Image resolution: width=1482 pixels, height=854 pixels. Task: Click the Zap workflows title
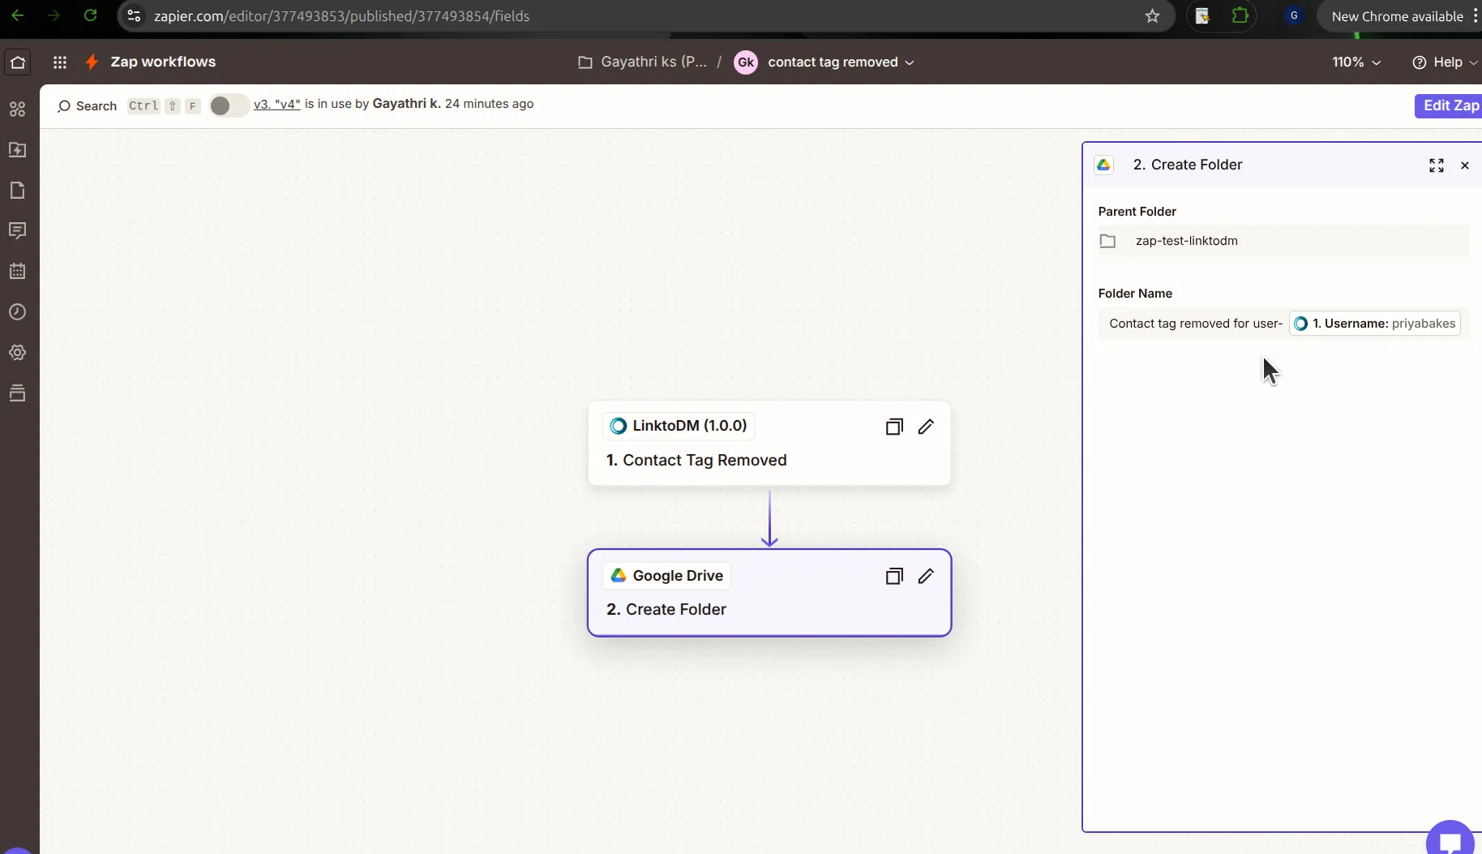(163, 62)
